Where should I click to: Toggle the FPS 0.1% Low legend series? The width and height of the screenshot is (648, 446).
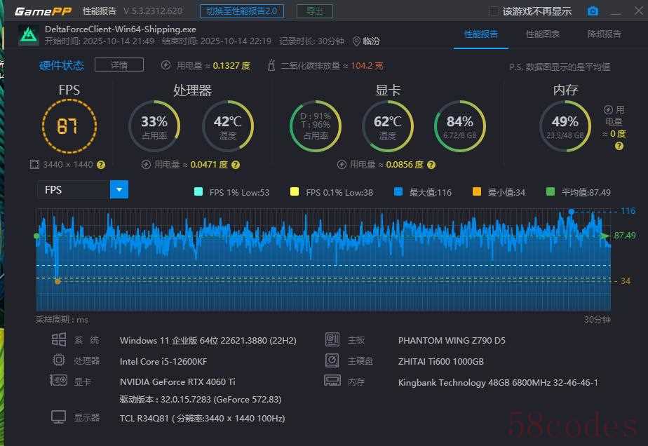[x=295, y=192]
